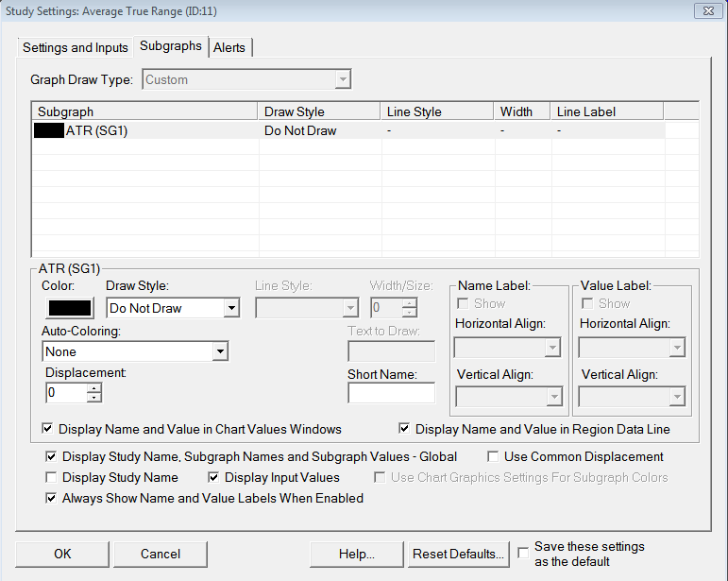Click the Width/Size input field

pos(386,307)
